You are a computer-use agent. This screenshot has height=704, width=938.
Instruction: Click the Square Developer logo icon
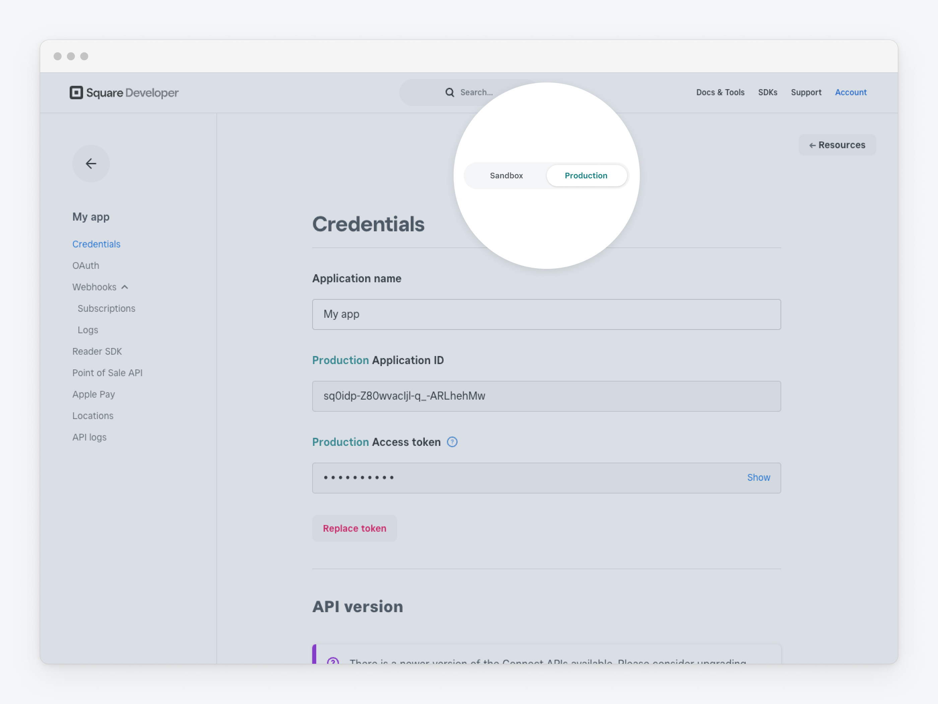click(76, 93)
